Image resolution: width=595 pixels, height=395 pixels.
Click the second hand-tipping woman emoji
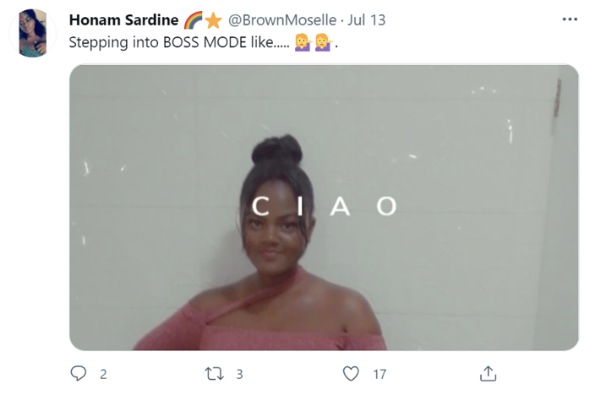324,42
